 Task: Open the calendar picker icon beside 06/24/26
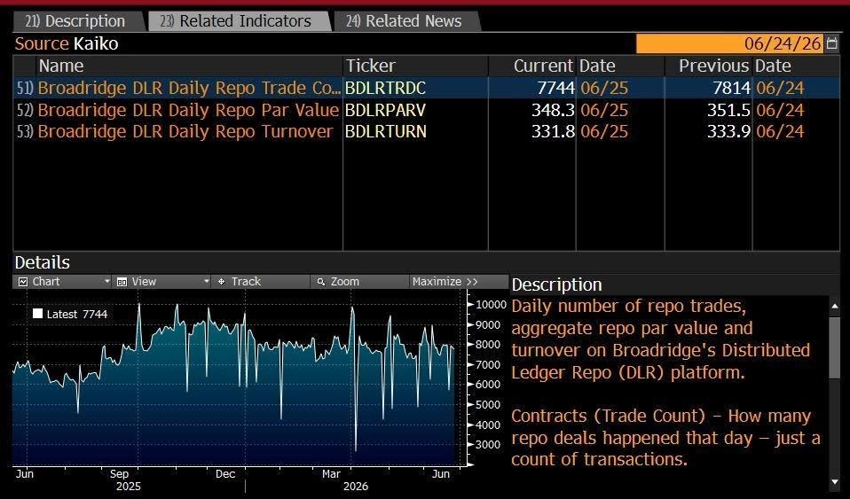point(831,43)
